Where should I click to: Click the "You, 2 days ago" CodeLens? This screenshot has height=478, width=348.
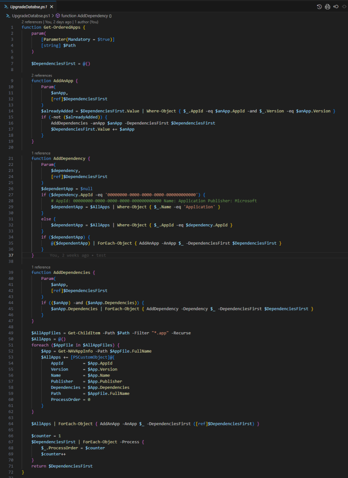59,21
